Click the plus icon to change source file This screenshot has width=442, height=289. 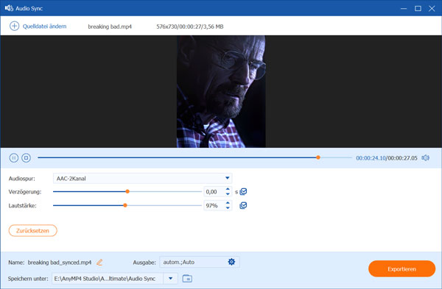15,26
